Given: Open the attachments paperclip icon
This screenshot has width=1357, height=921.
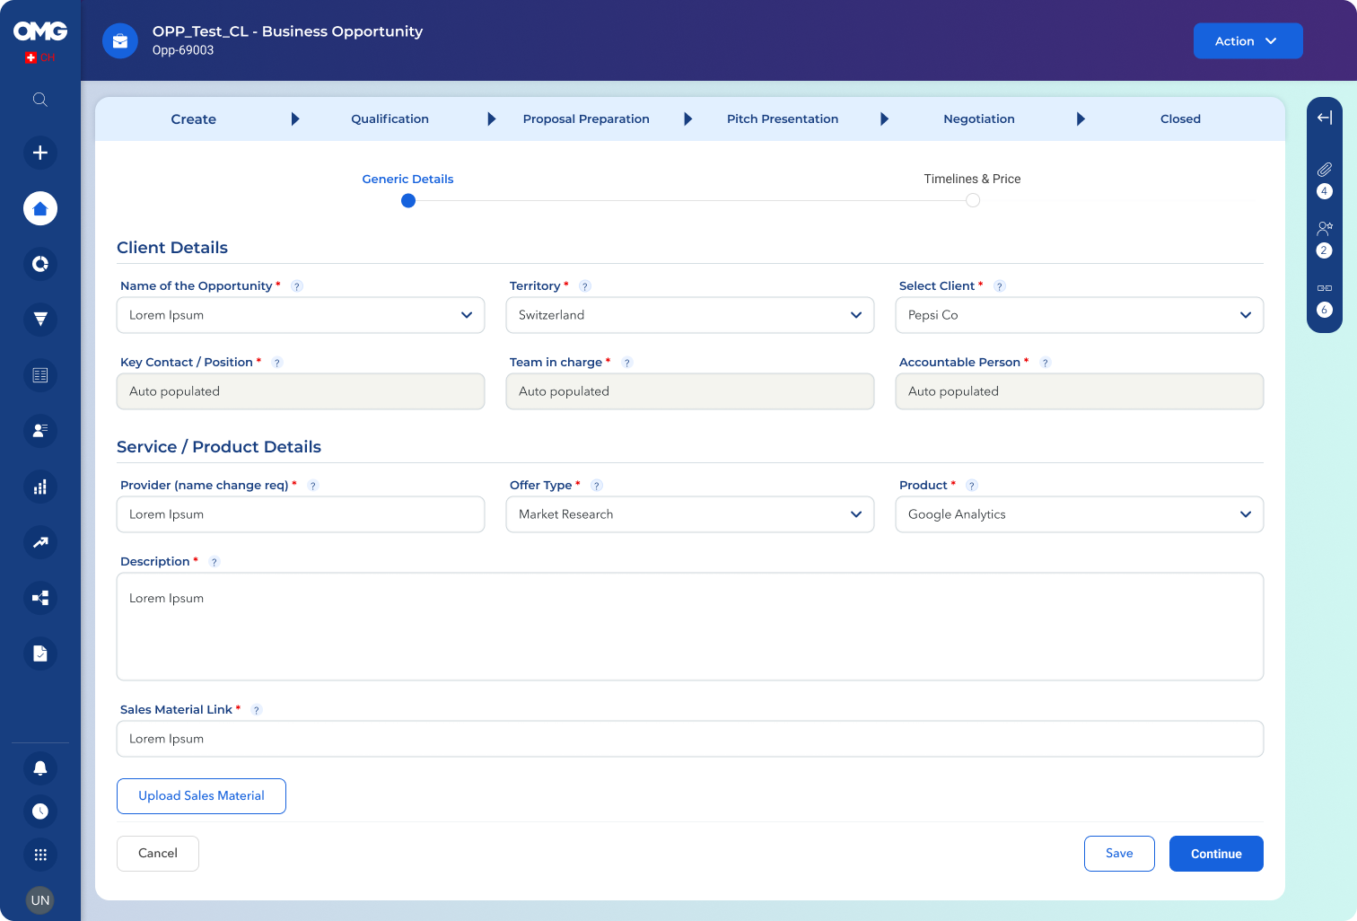Looking at the screenshot, I should coord(1324,170).
